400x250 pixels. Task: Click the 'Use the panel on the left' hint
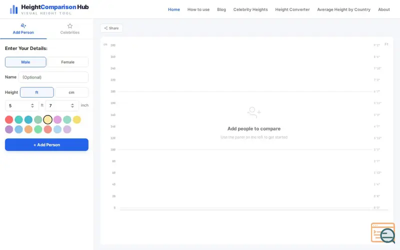[x=254, y=137]
